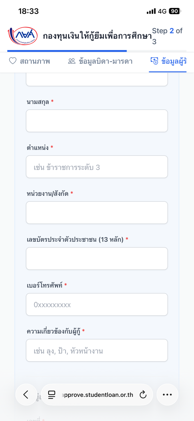Go back using the browser back arrow
The image size is (194, 421).
26,395
